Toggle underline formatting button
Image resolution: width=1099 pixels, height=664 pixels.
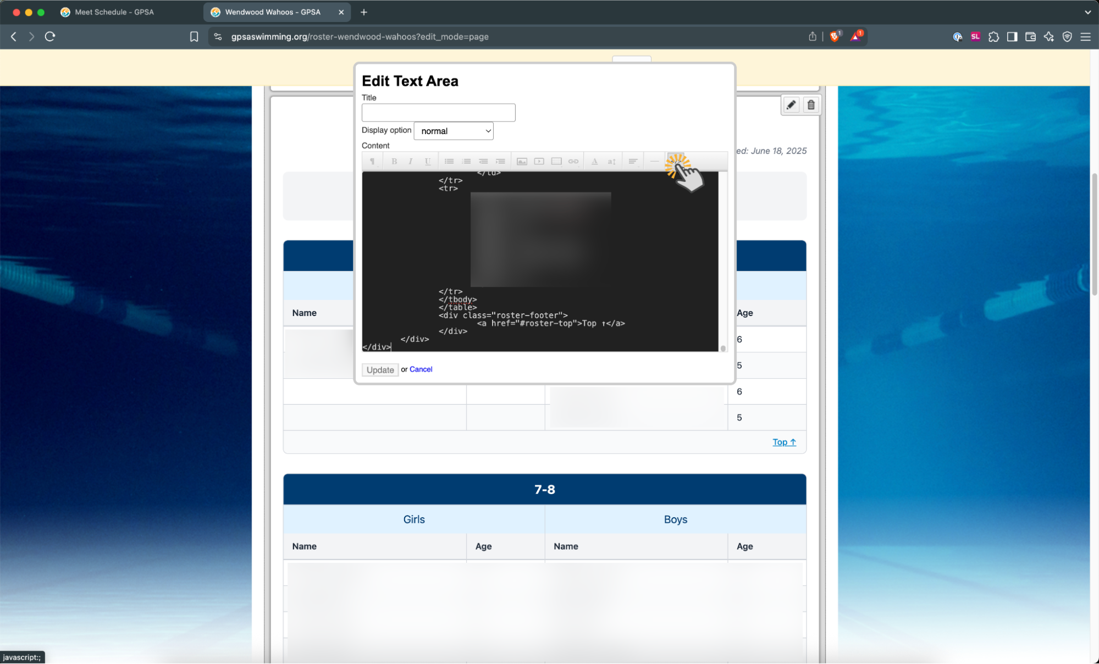point(427,162)
